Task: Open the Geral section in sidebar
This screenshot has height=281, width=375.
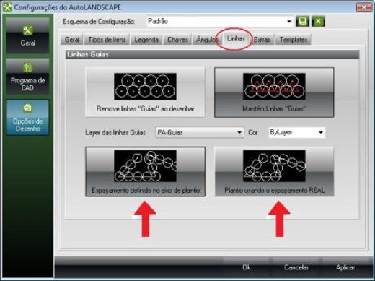Action: [27, 35]
